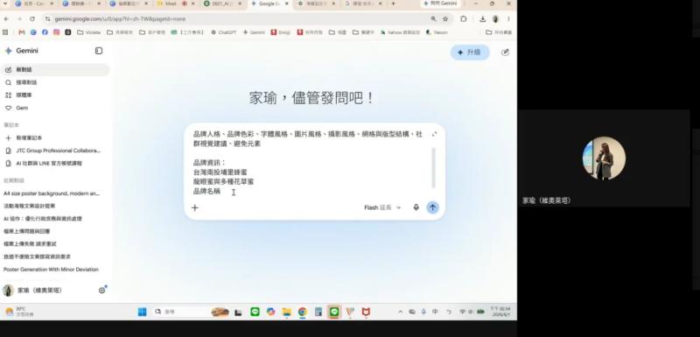The image size is (700, 337).
Task: Switch to the Google Gemini tab
Action: click(x=269, y=4)
